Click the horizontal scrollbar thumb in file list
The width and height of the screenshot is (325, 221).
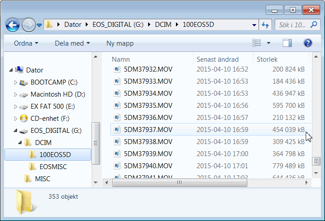[180, 183]
